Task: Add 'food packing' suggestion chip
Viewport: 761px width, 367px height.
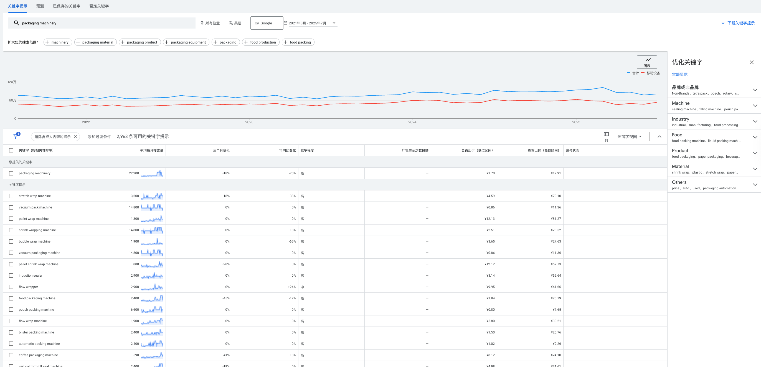Action: pyautogui.click(x=298, y=42)
